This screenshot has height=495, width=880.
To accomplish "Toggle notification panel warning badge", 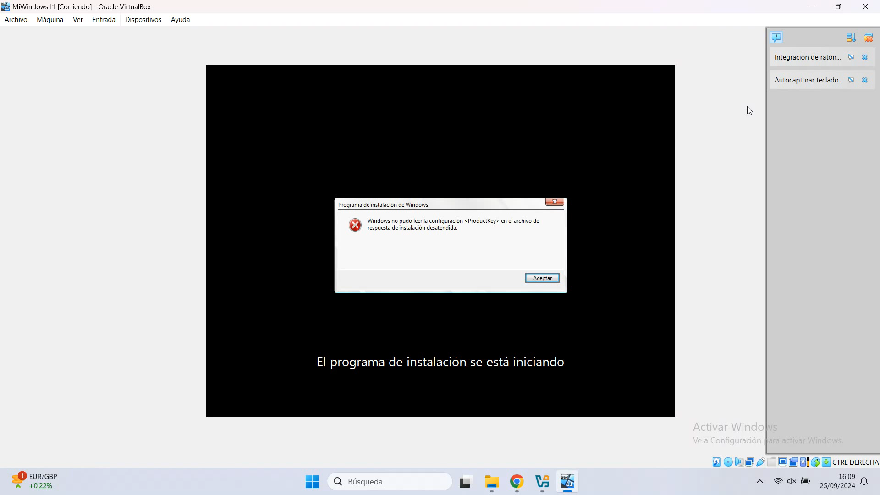I will pyautogui.click(x=776, y=38).
